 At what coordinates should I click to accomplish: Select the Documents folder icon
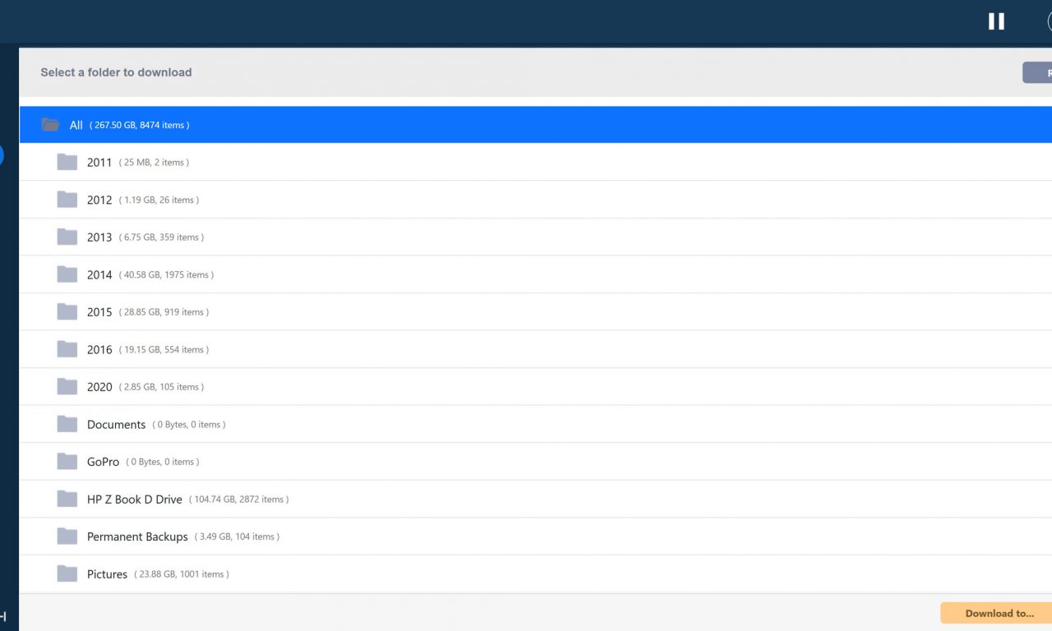(67, 424)
